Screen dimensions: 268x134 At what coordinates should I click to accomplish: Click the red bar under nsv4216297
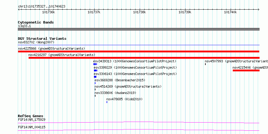pyautogui.click(x=144, y=58)
